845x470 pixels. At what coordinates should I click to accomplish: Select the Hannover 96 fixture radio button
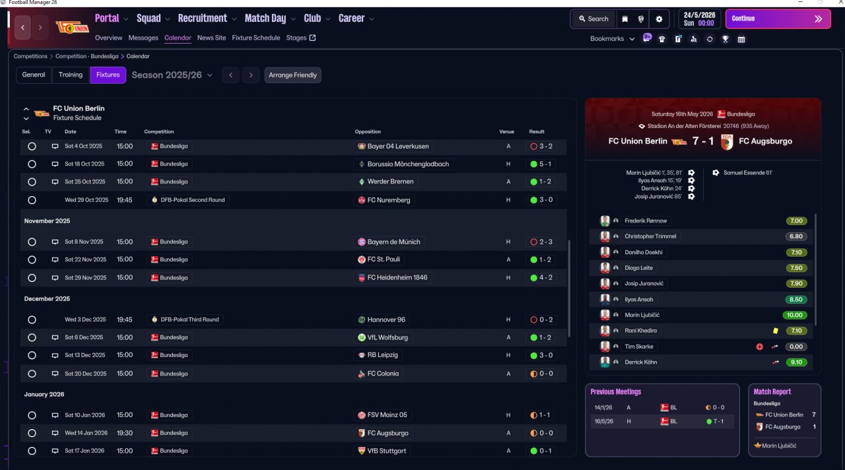point(32,319)
